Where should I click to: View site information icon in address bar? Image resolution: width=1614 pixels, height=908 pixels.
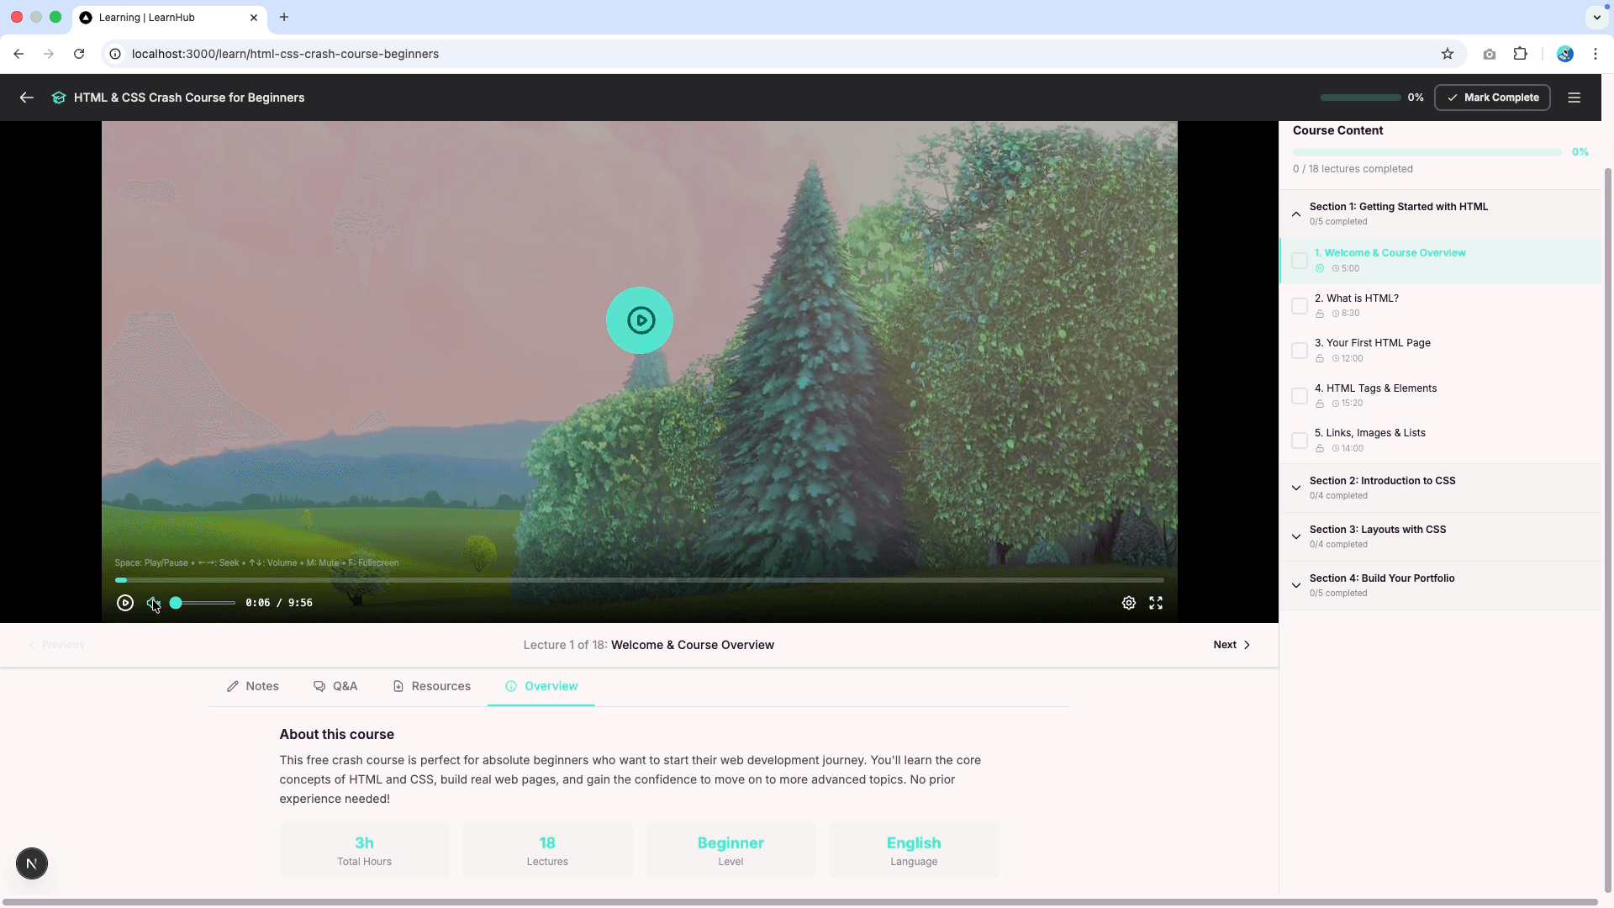(116, 54)
